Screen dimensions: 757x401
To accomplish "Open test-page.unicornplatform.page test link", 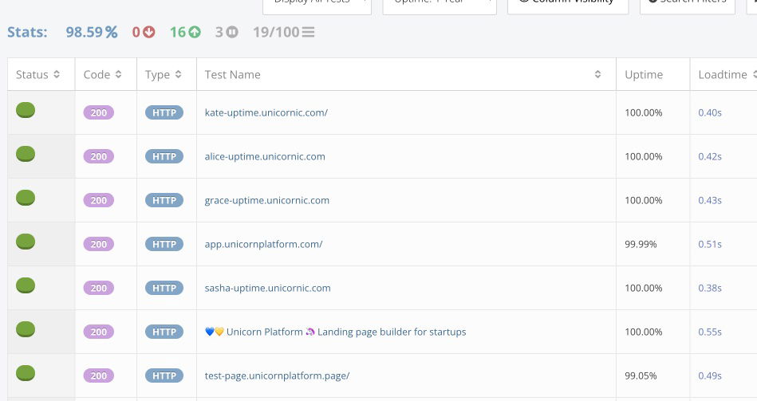I will (x=277, y=376).
